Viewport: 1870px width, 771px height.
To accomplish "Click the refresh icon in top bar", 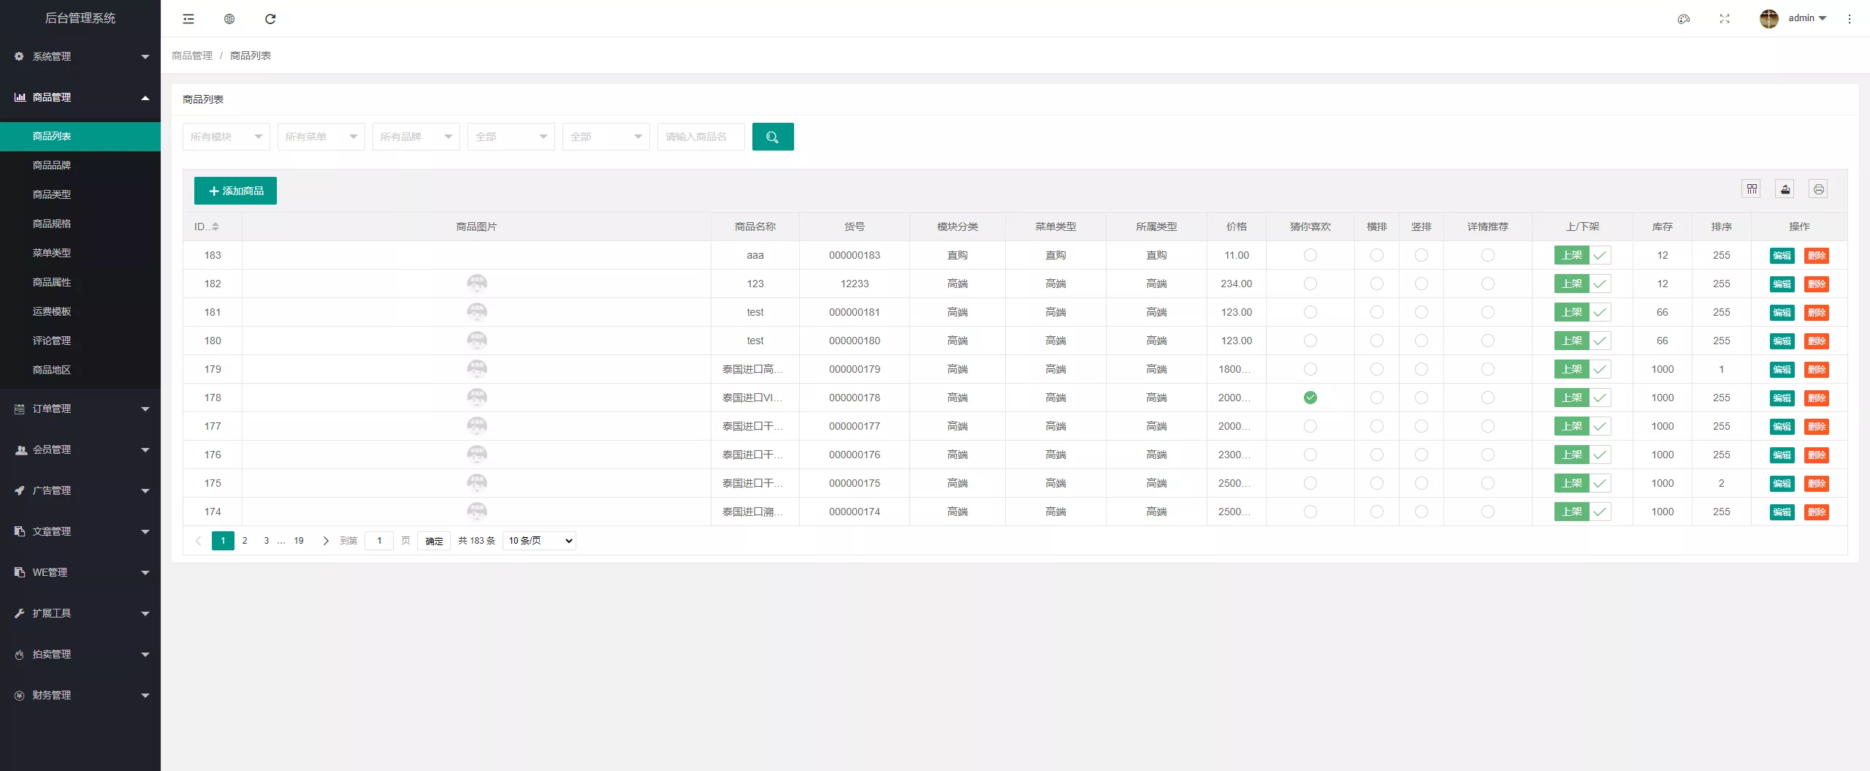I will click(270, 19).
